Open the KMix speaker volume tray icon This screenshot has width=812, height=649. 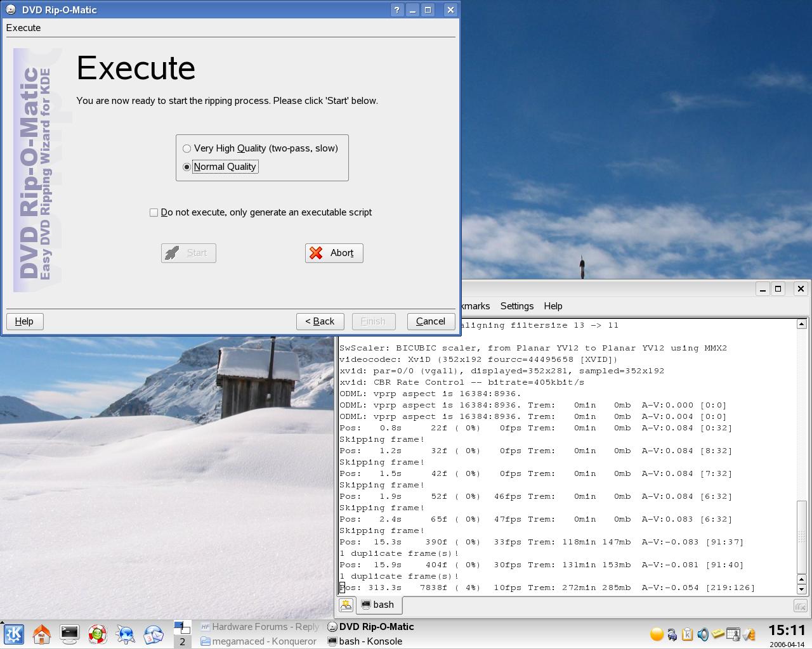coord(703,634)
